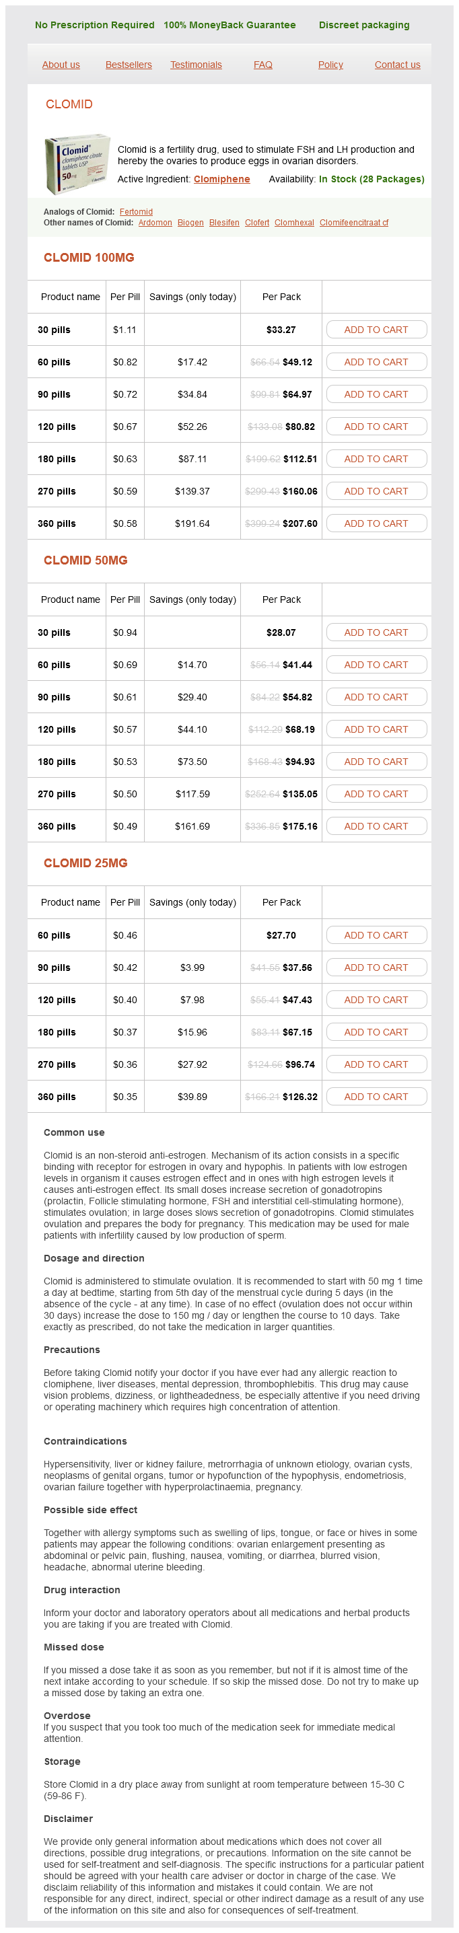Add 60 pills of Clomid 50mg to cart

[x=376, y=665]
